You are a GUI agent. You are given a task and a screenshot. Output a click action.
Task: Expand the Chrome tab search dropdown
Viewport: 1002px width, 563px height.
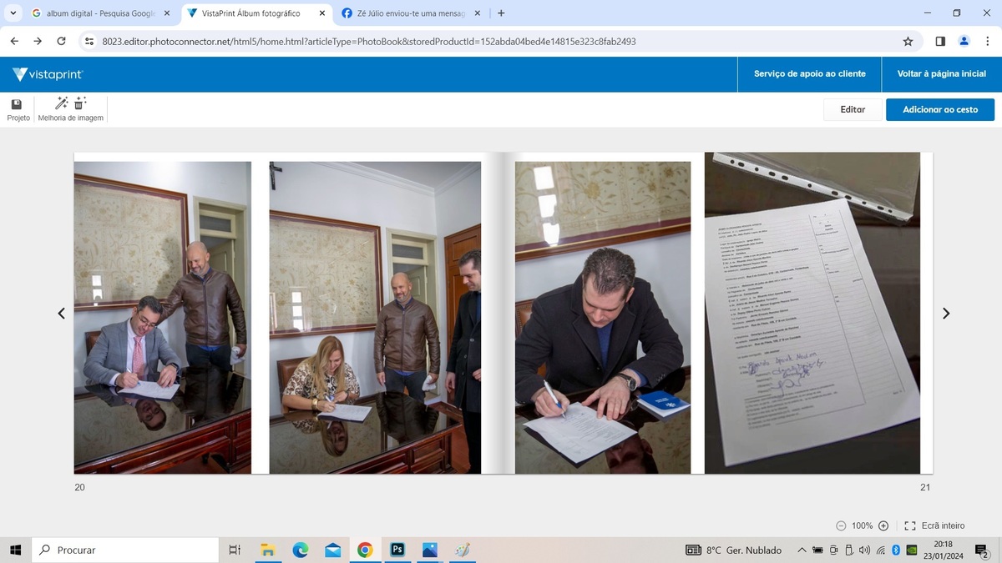[x=13, y=13]
